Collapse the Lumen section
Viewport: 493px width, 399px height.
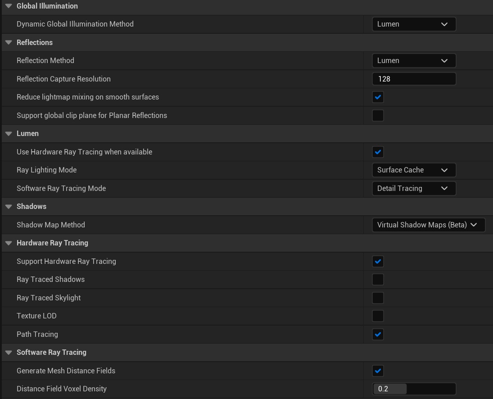click(x=9, y=134)
